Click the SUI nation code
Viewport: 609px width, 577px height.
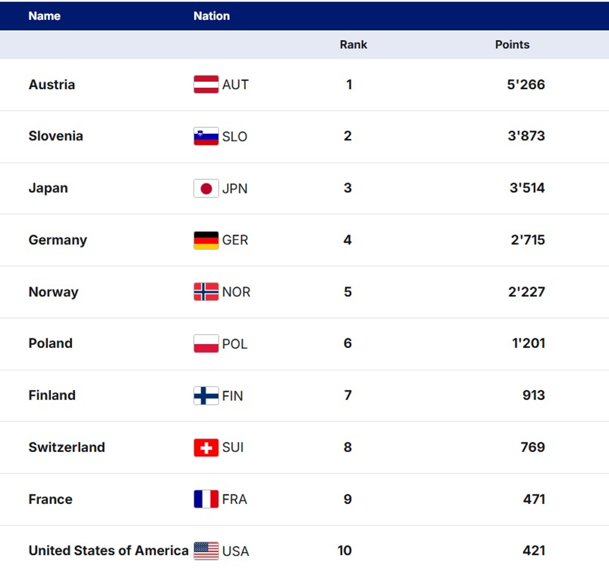(x=233, y=448)
